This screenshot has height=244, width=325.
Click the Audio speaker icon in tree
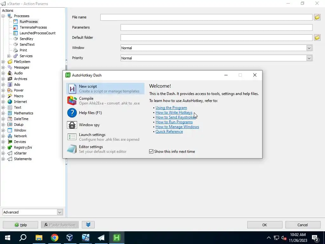(x=10, y=73)
